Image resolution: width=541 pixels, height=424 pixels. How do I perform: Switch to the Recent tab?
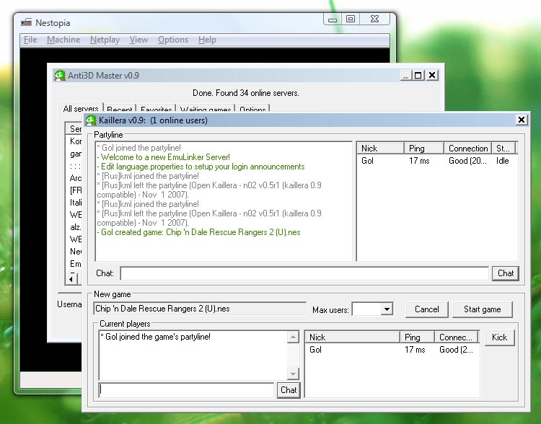pos(119,109)
